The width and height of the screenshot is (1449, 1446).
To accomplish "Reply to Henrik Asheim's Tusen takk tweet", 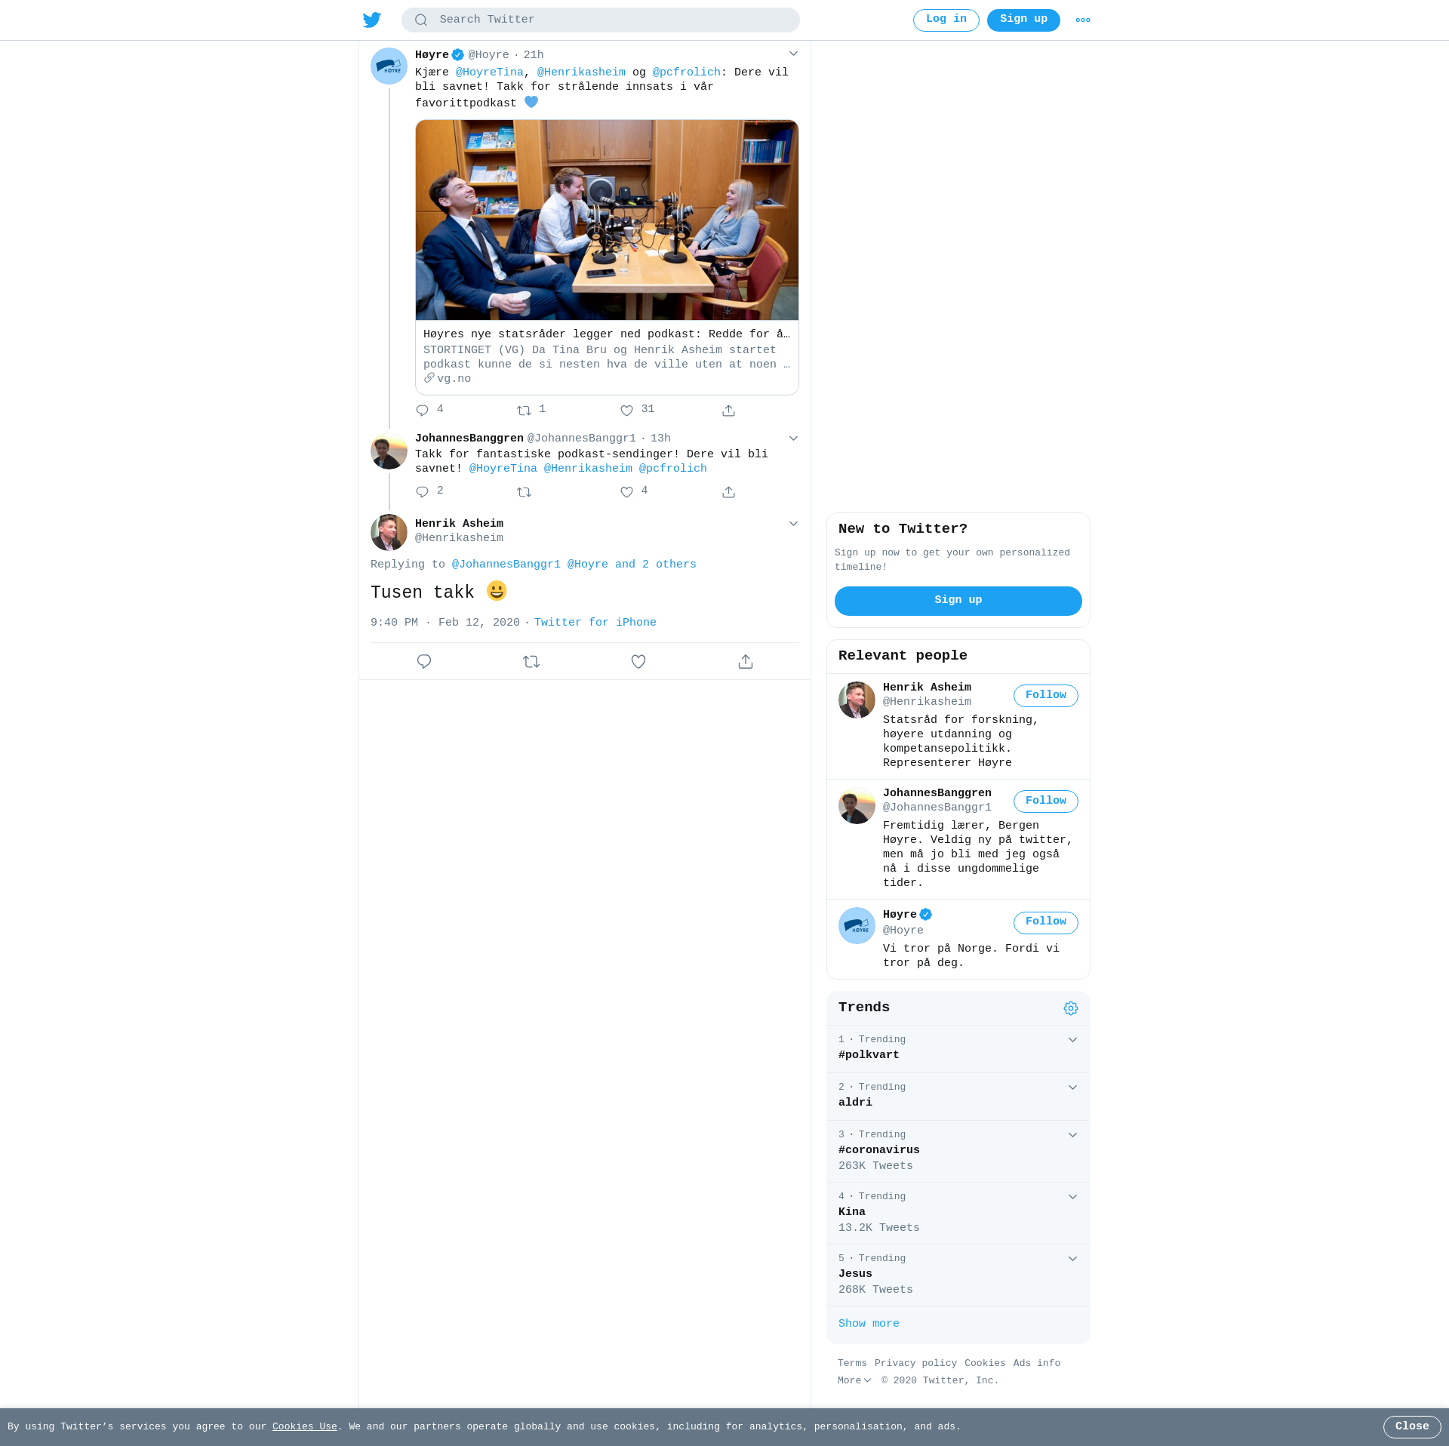I will [424, 661].
